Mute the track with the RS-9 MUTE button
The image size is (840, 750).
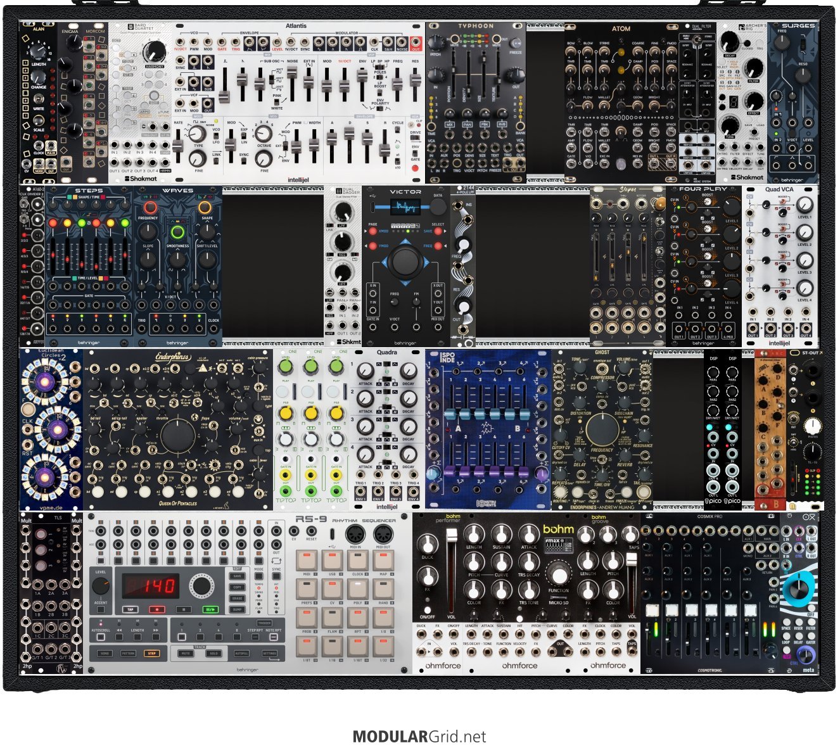pyautogui.click(x=186, y=653)
